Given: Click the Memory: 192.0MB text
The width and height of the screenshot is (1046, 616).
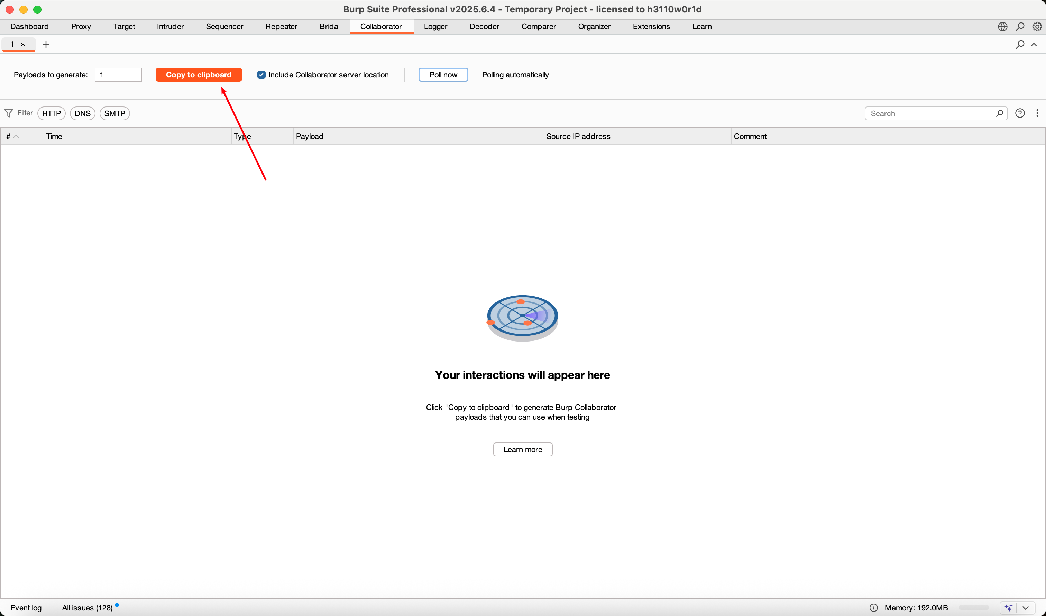Looking at the screenshot, I should pos(916,608).
